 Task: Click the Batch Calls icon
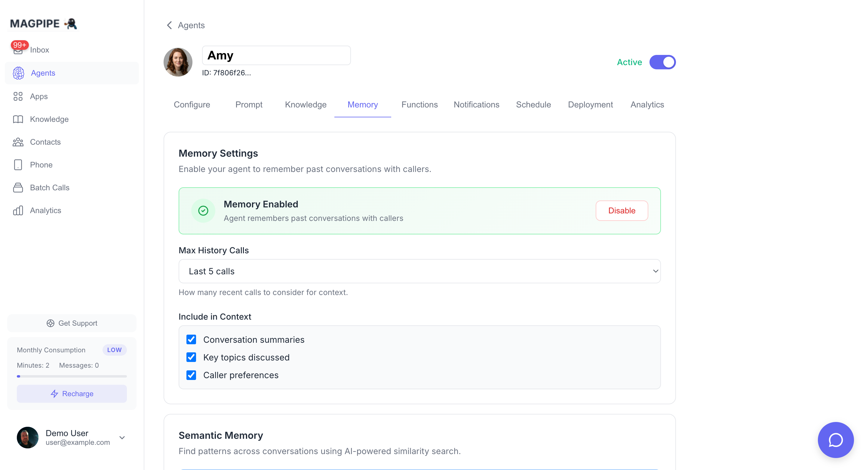click(x=18, y=188)
